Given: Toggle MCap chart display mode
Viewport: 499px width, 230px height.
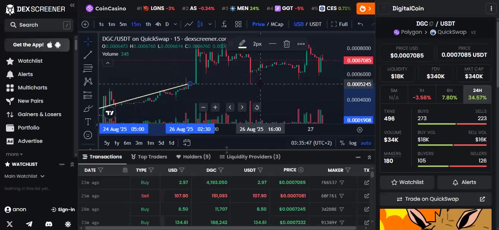Looking at the screenshot, I should [x=277, y=24].
